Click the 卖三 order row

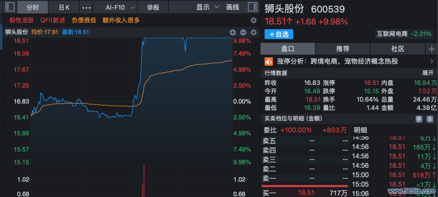[305, 160]
